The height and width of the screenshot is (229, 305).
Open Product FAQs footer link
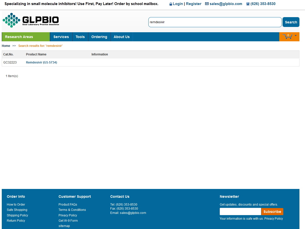68,205
